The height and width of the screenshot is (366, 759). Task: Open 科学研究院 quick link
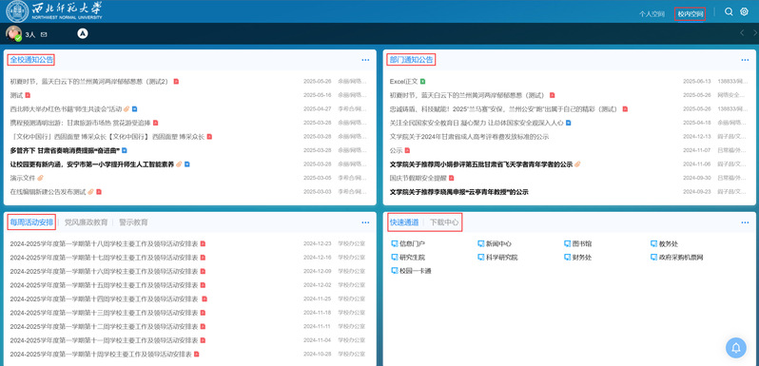pos(497,257)
